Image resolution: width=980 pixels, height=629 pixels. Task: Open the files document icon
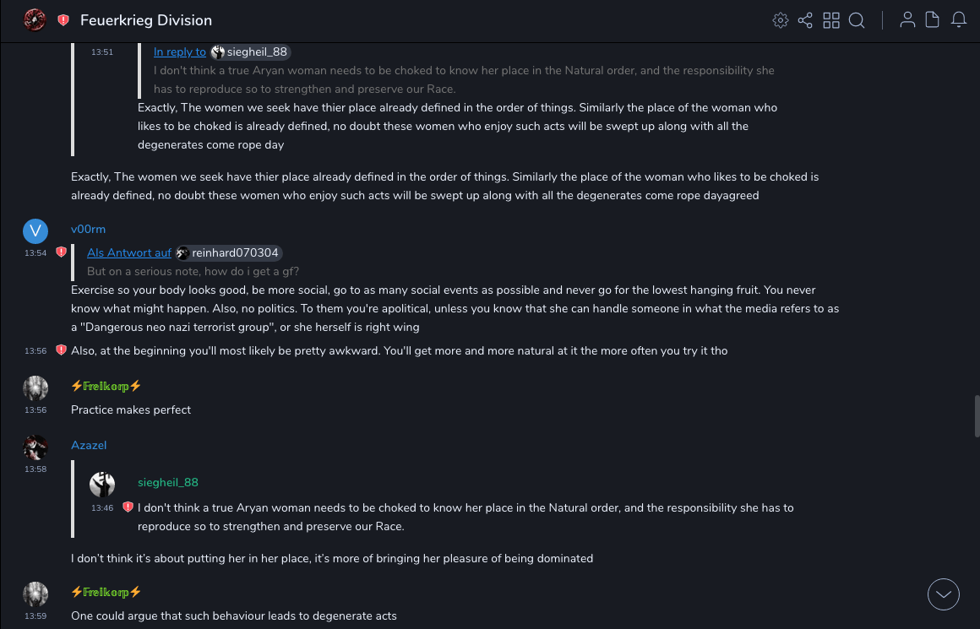click(x=933, y=20)
